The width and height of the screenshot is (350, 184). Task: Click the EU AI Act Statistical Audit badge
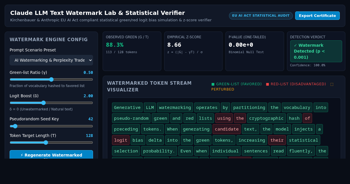261,16
